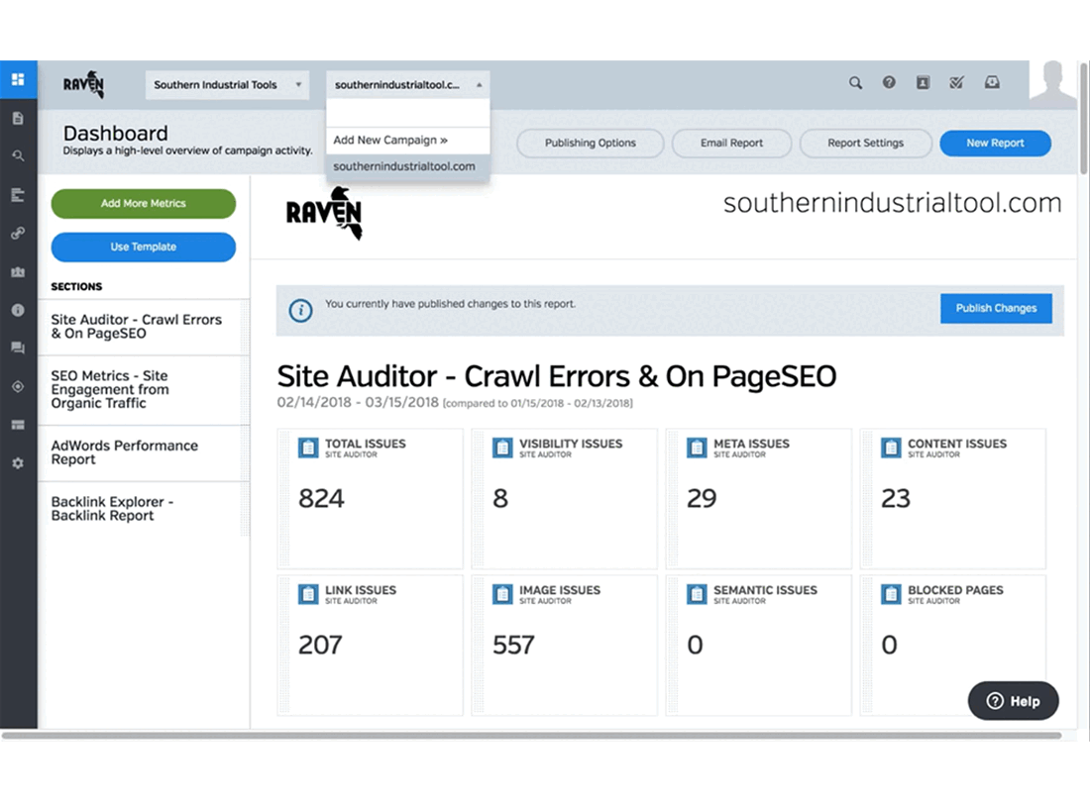Click the Blocked Pages widget icon
Screen dimensions: 1090x802
[x=891, y=594]
